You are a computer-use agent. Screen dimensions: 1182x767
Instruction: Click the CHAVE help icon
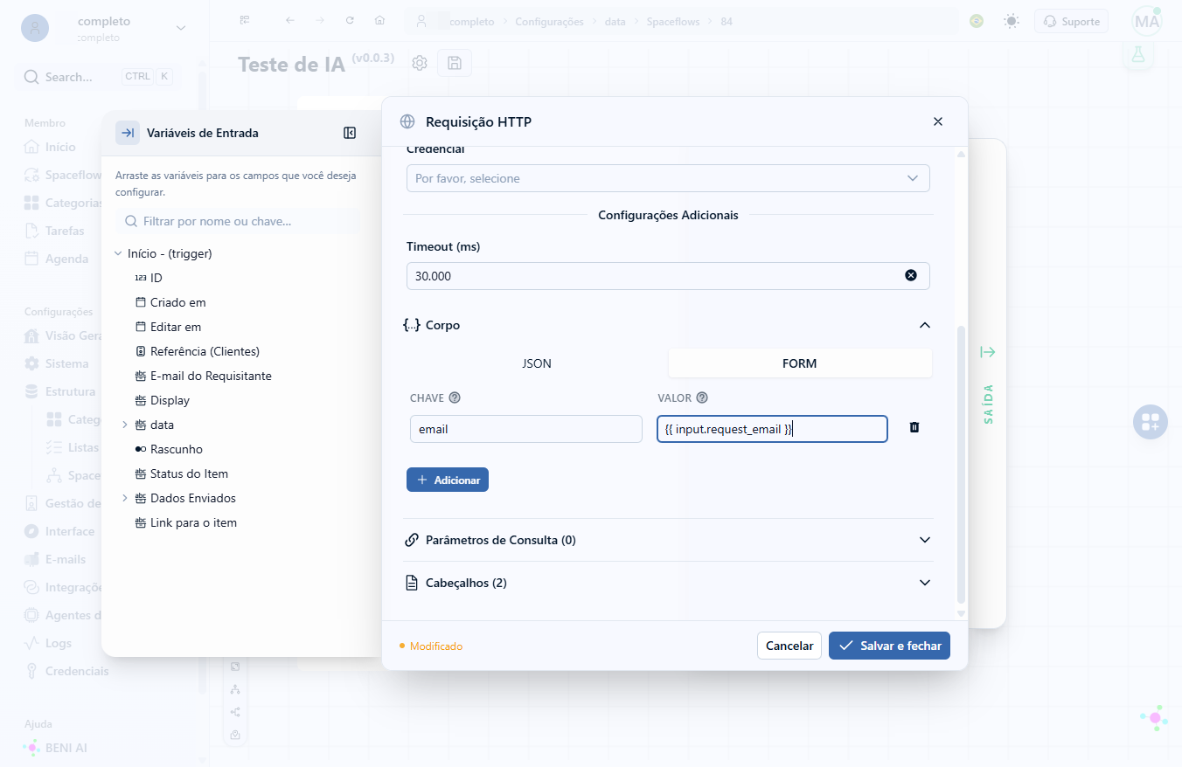coord(455,398)
